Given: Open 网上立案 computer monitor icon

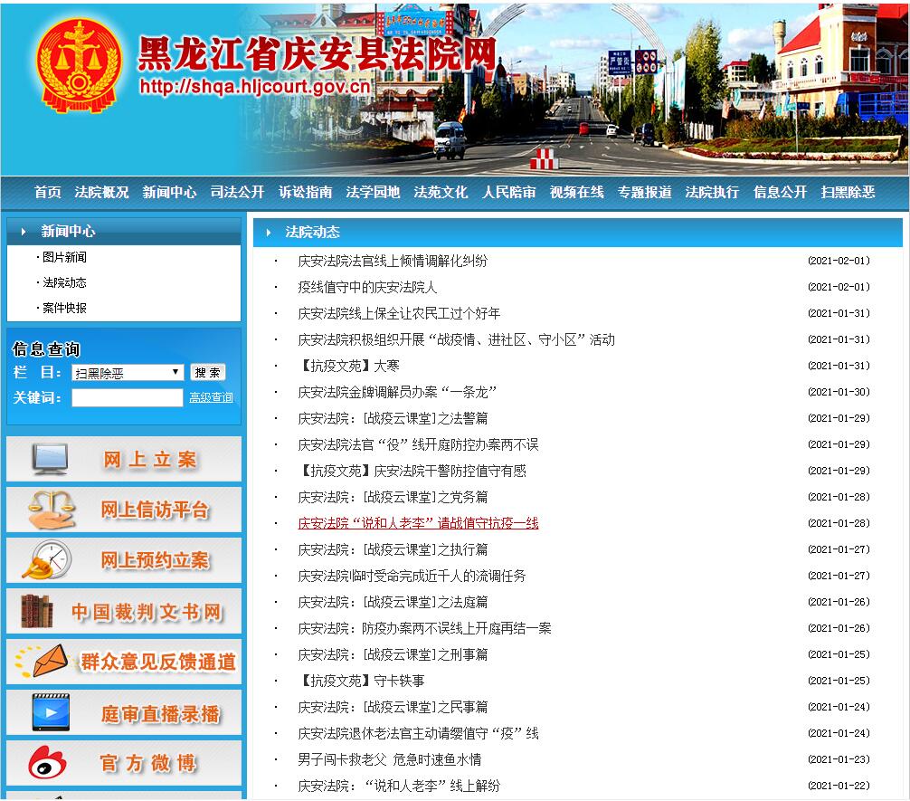Looking at the screenshot, I should coord(51,459).
